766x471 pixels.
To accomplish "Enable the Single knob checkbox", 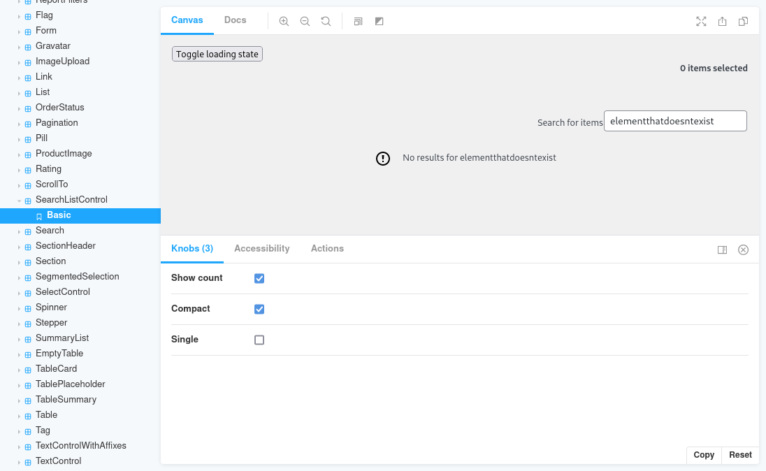I will [x=259, y=340].
